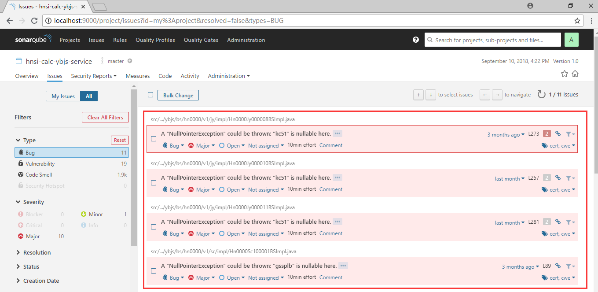Click the Chrome profile icon in the title bar
598x292 pixels.
(530, 6)
